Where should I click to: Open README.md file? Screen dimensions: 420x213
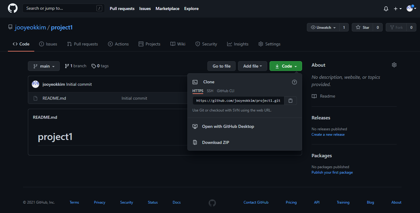coord(54,98)
